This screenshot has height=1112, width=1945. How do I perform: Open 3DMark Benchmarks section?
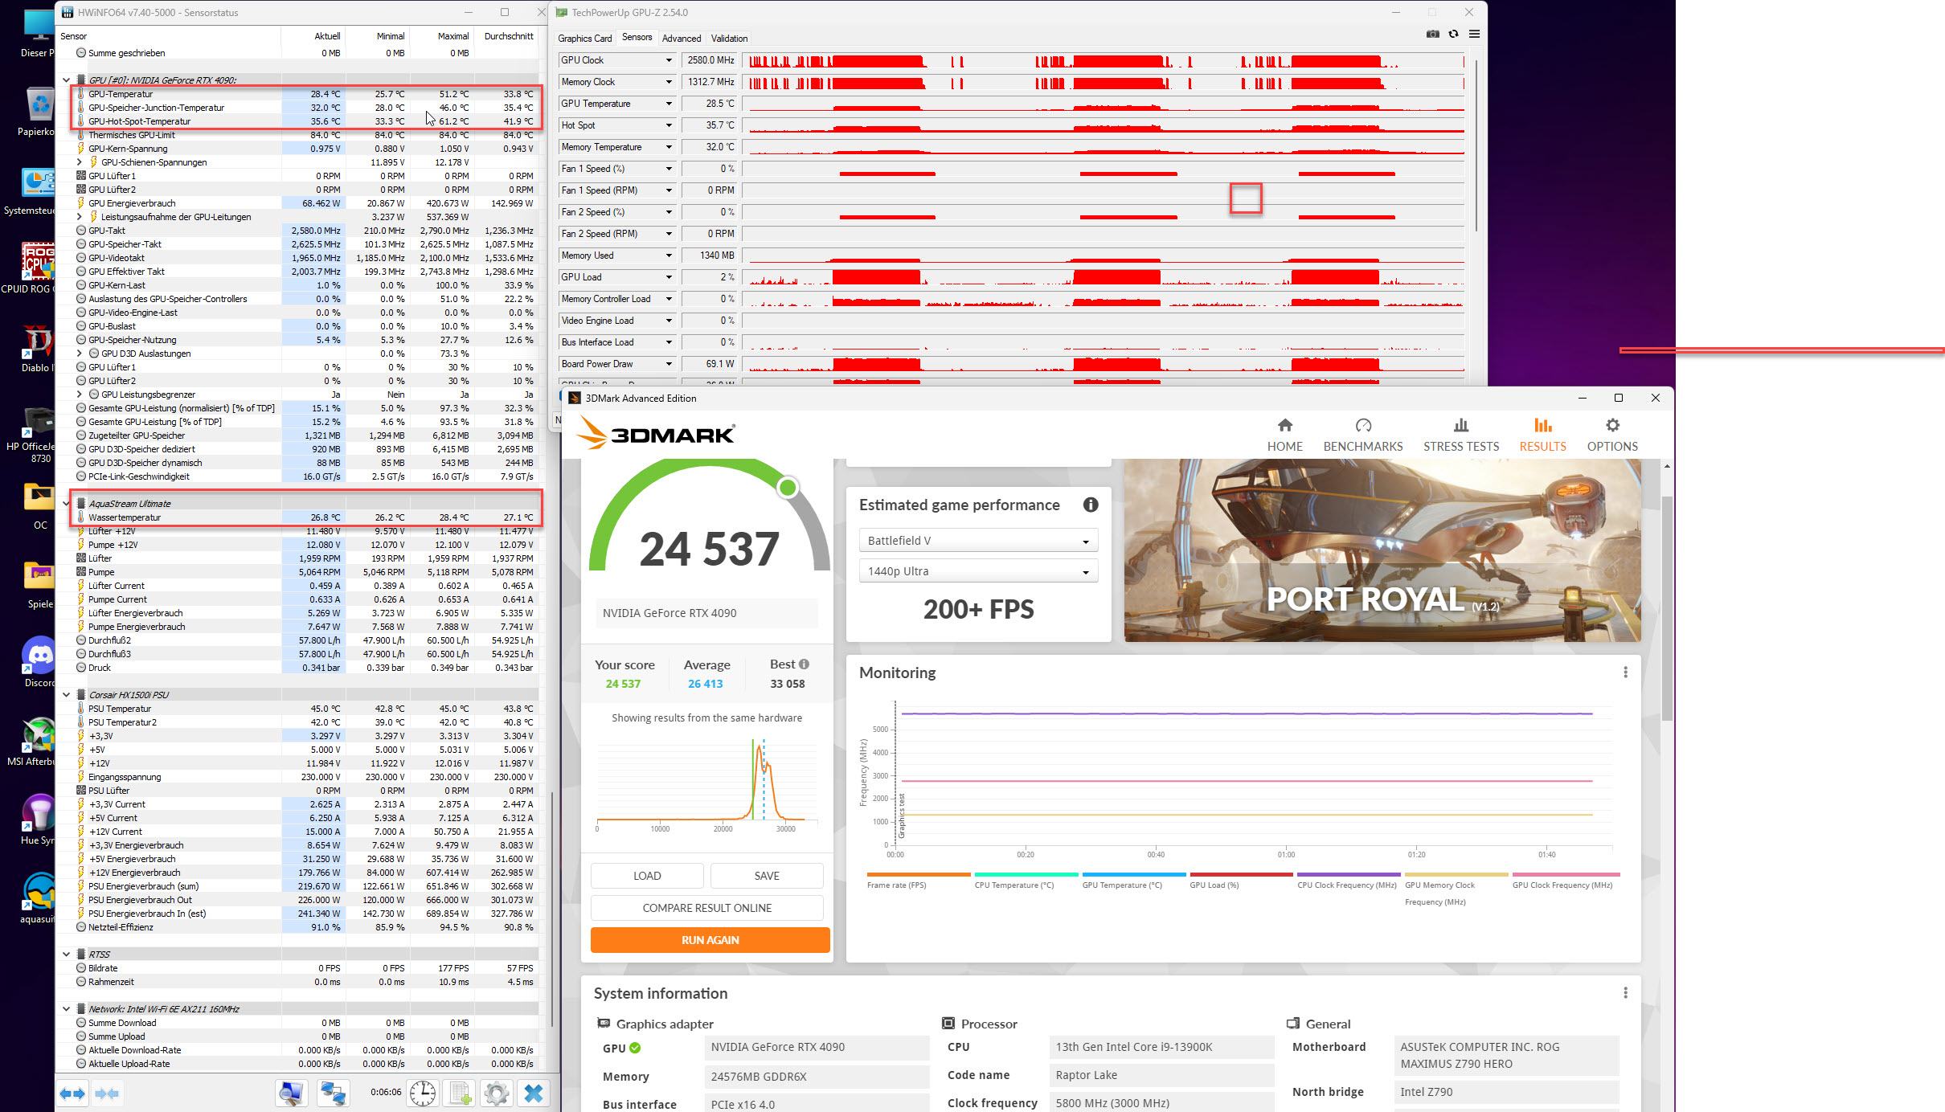1363,435
